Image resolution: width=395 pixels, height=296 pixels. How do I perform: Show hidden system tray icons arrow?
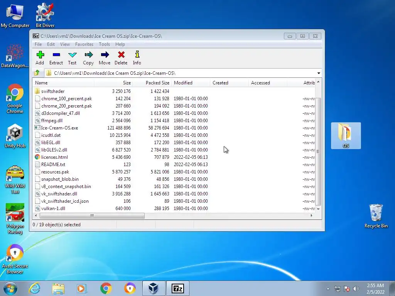[328, 289]
